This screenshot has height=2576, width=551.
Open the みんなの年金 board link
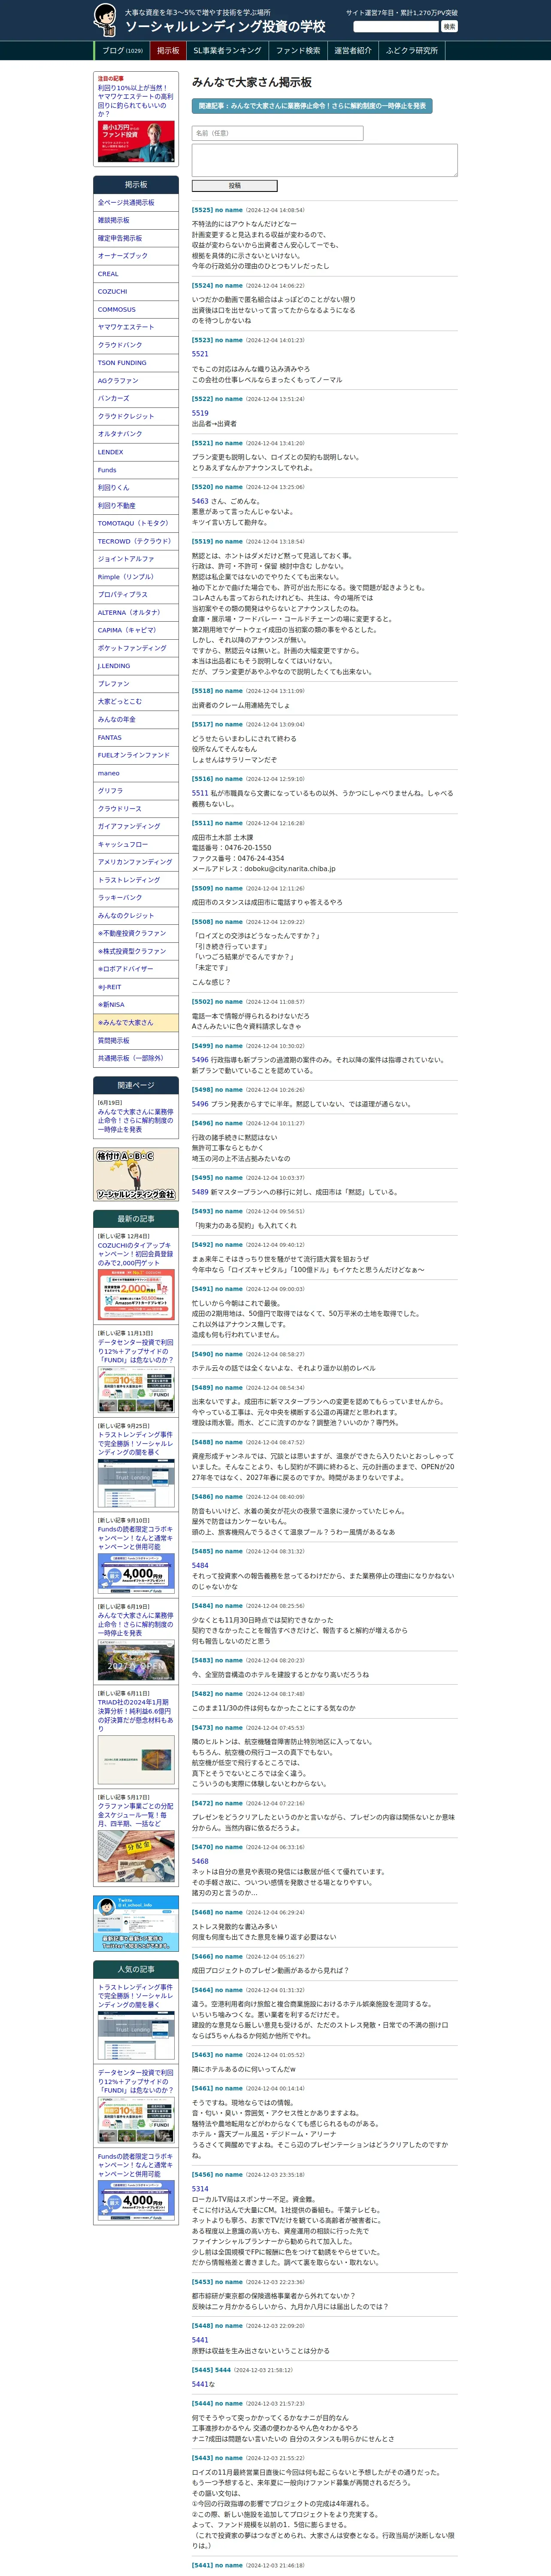[x=136, y=719]
